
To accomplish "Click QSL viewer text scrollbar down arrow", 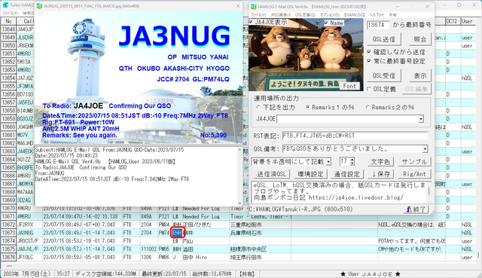I will click(240, 203).
